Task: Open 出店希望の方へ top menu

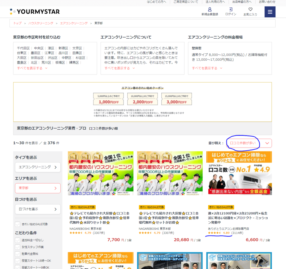Action: 242,2
